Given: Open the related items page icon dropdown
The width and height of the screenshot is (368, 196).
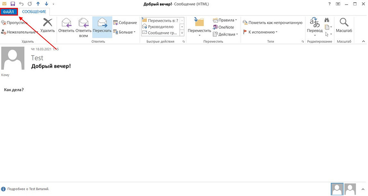Looking at the screenshot, I should 328,27.
